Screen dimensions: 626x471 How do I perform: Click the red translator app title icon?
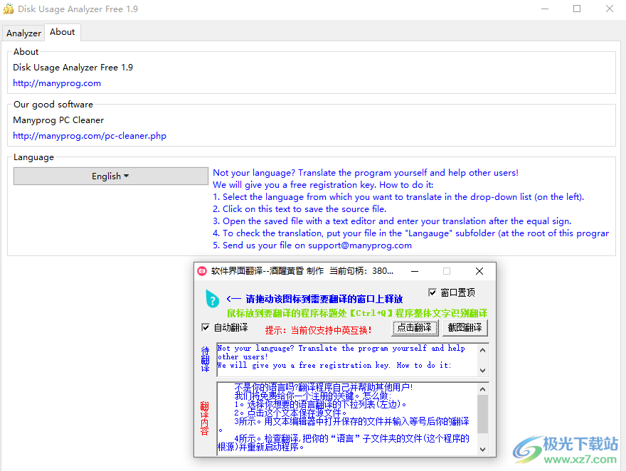click(x=202, y=271)
